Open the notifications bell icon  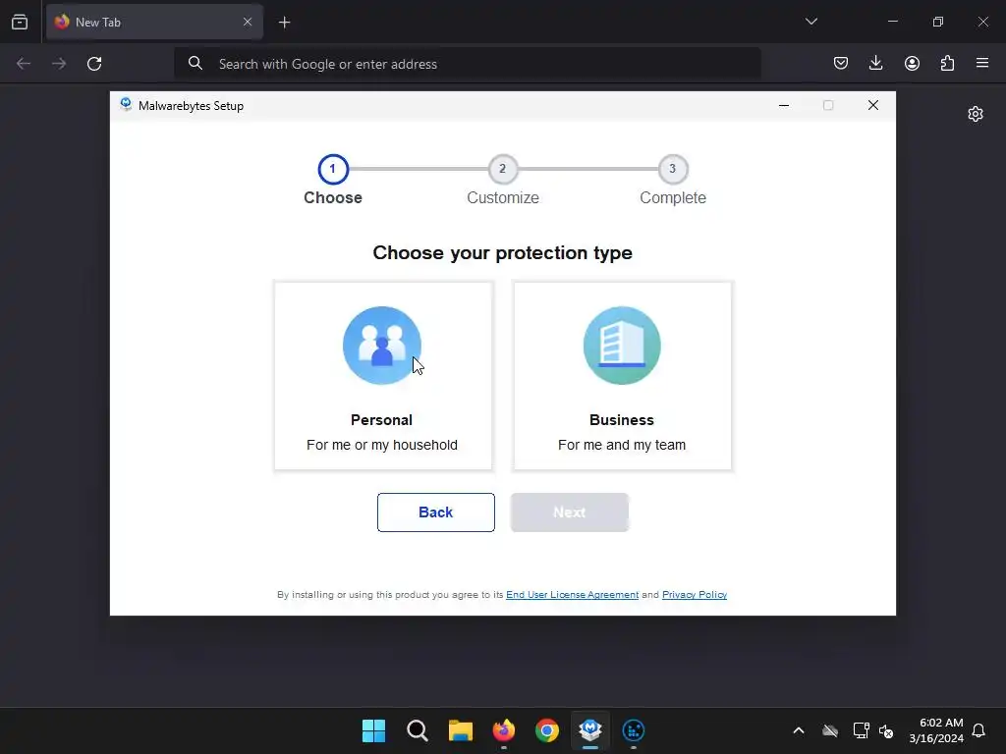[x=979, y=730]
